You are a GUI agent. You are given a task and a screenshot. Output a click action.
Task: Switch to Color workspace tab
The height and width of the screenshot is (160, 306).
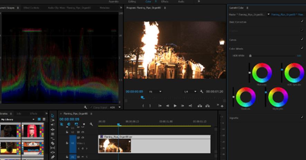[148, 2]
